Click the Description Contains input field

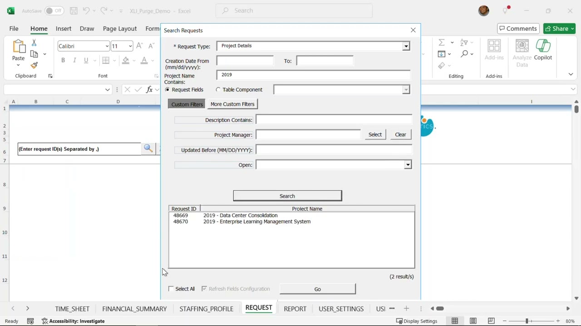point(334,120)
